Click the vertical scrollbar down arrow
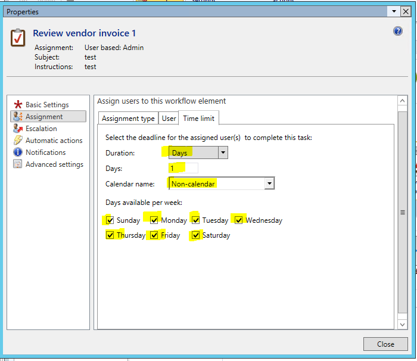417x361 pixels. tap(403, 324)
